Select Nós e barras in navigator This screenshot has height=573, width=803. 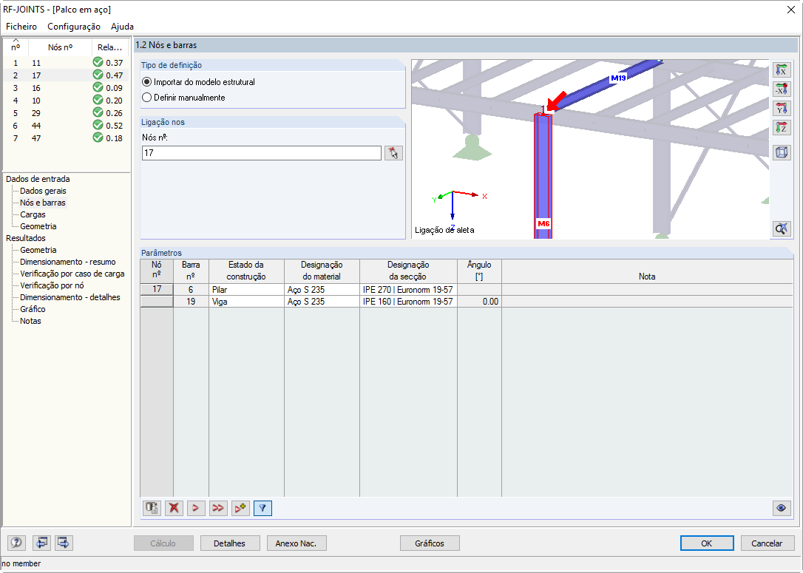point(42,203)
